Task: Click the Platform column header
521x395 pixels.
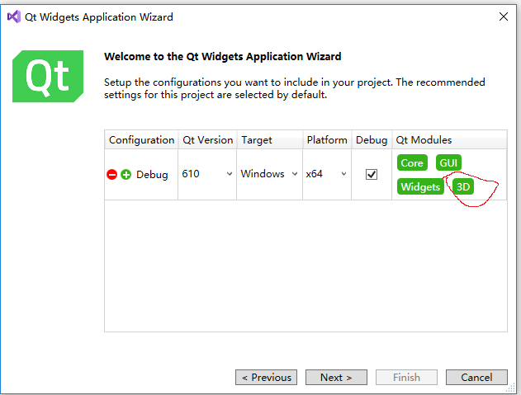Action: (327, 139)
